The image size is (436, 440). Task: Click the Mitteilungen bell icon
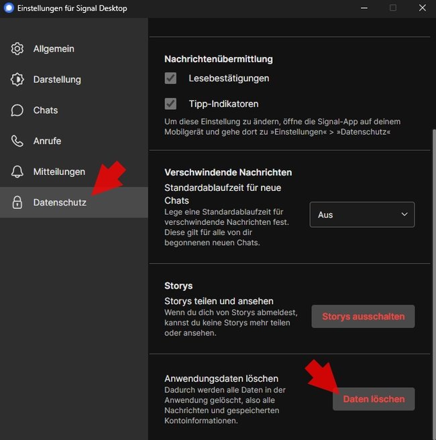[17, 171]
